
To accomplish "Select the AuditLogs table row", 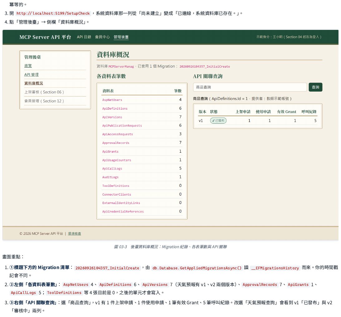I will pyautogui.click(x=142, y=177).
